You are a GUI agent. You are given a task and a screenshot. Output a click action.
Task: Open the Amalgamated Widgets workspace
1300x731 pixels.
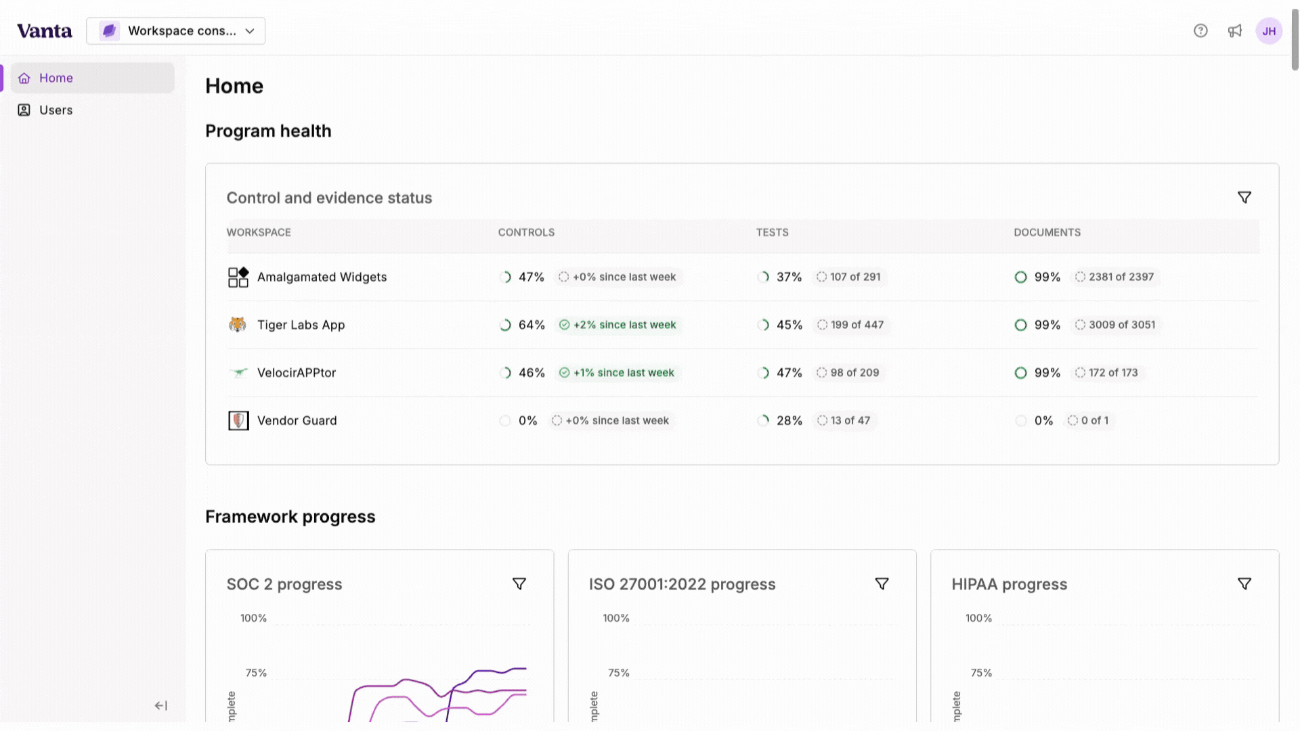(322, 277)
